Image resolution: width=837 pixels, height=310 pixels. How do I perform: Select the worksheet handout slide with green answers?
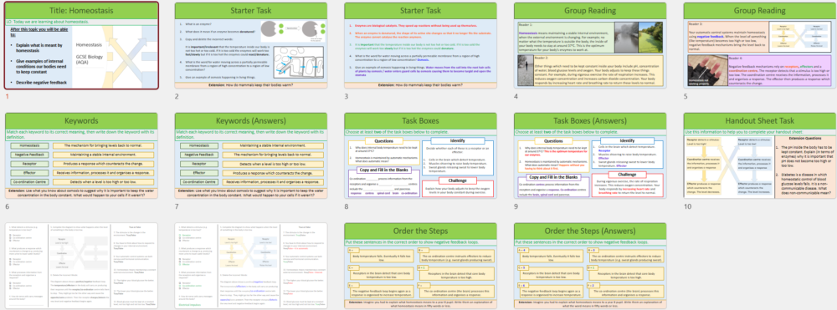coord(251,266)
